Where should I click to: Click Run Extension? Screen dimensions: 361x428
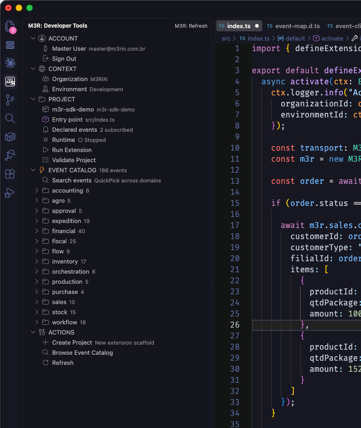pyautogui.click(x=72, y=150)
